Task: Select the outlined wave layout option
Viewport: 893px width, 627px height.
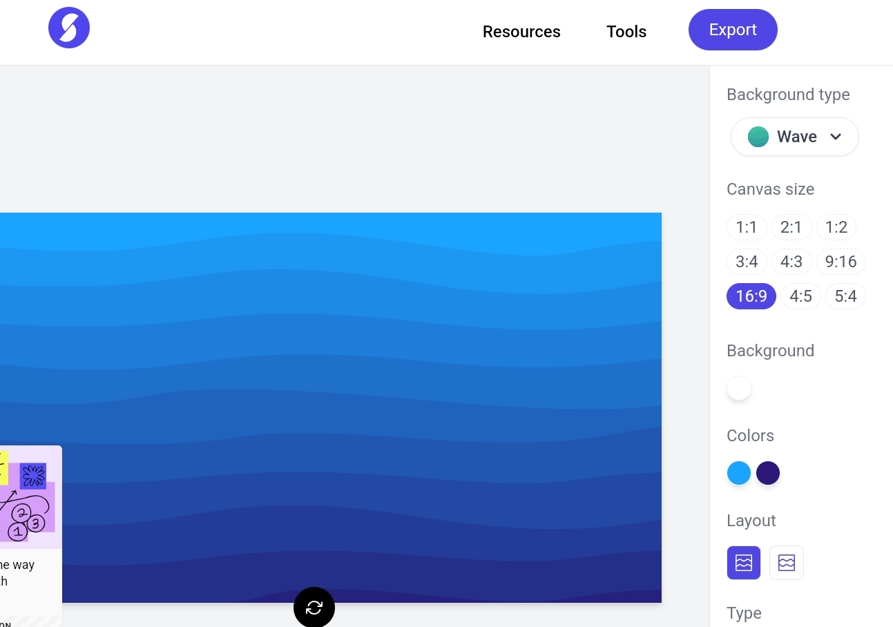Action: [x=787, y=562]
